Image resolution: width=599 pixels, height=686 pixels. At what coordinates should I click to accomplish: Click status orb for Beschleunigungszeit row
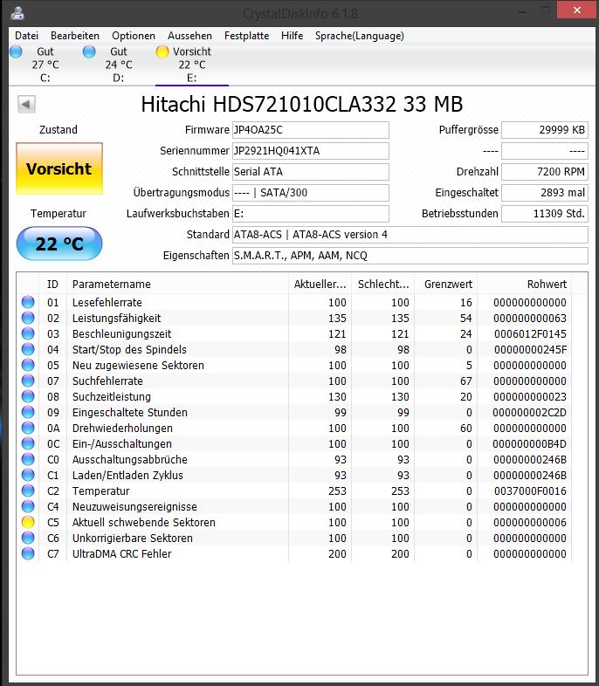coord(28,333)
